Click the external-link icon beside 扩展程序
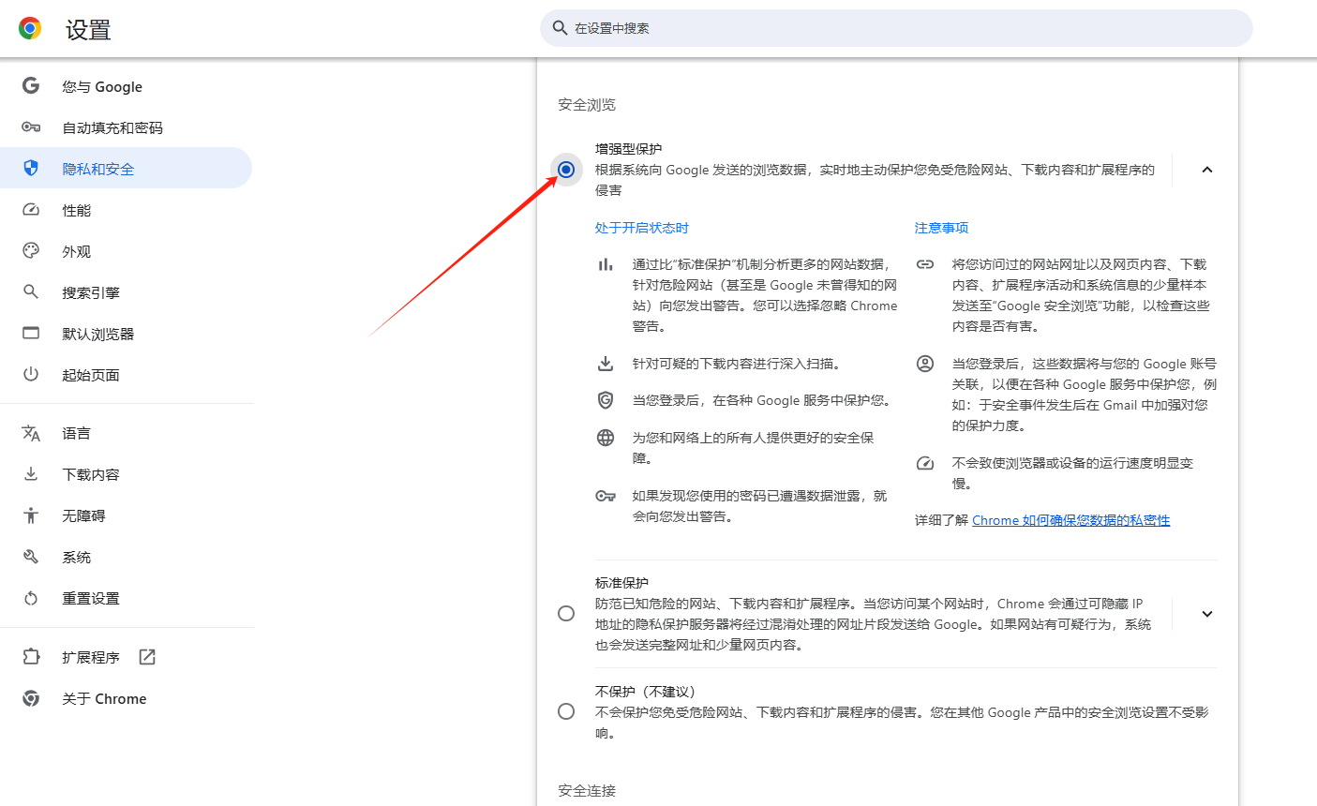The image size is (1317, 806). (147, 657)
